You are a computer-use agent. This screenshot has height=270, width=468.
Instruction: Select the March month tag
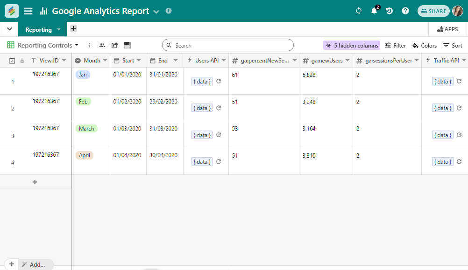(86, 128)
